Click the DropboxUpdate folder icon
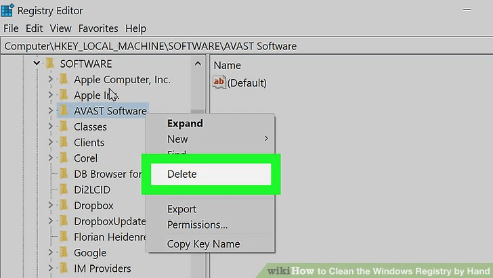Viewport: 493px width, 278px height. coord(64,221)
